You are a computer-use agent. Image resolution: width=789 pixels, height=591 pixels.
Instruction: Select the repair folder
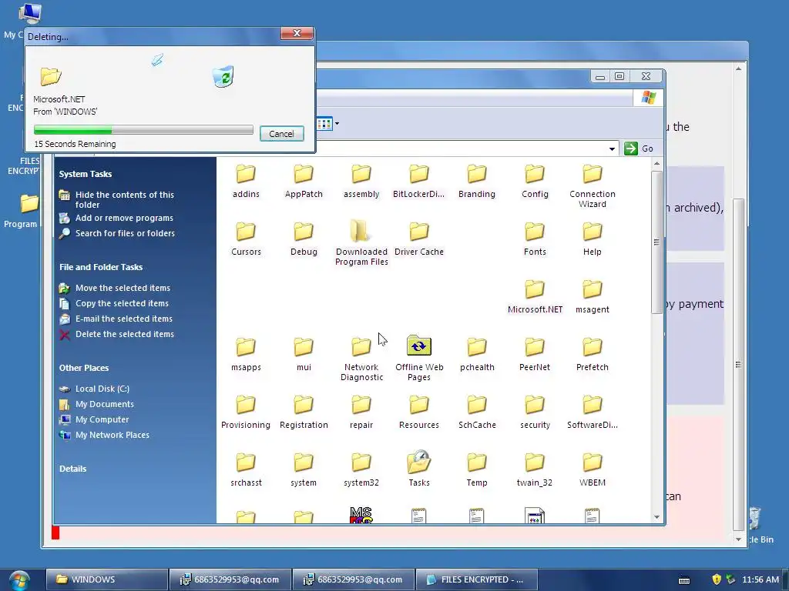pos(361,412)
